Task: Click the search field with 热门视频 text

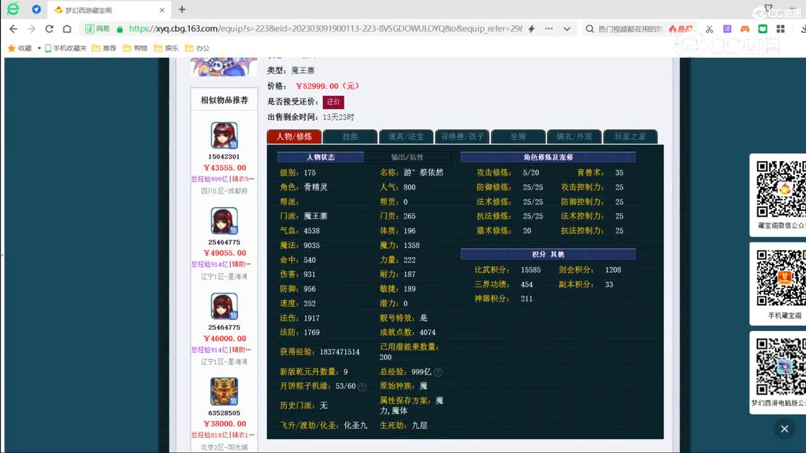Action: pyautogui.click(x=630, y=29)
